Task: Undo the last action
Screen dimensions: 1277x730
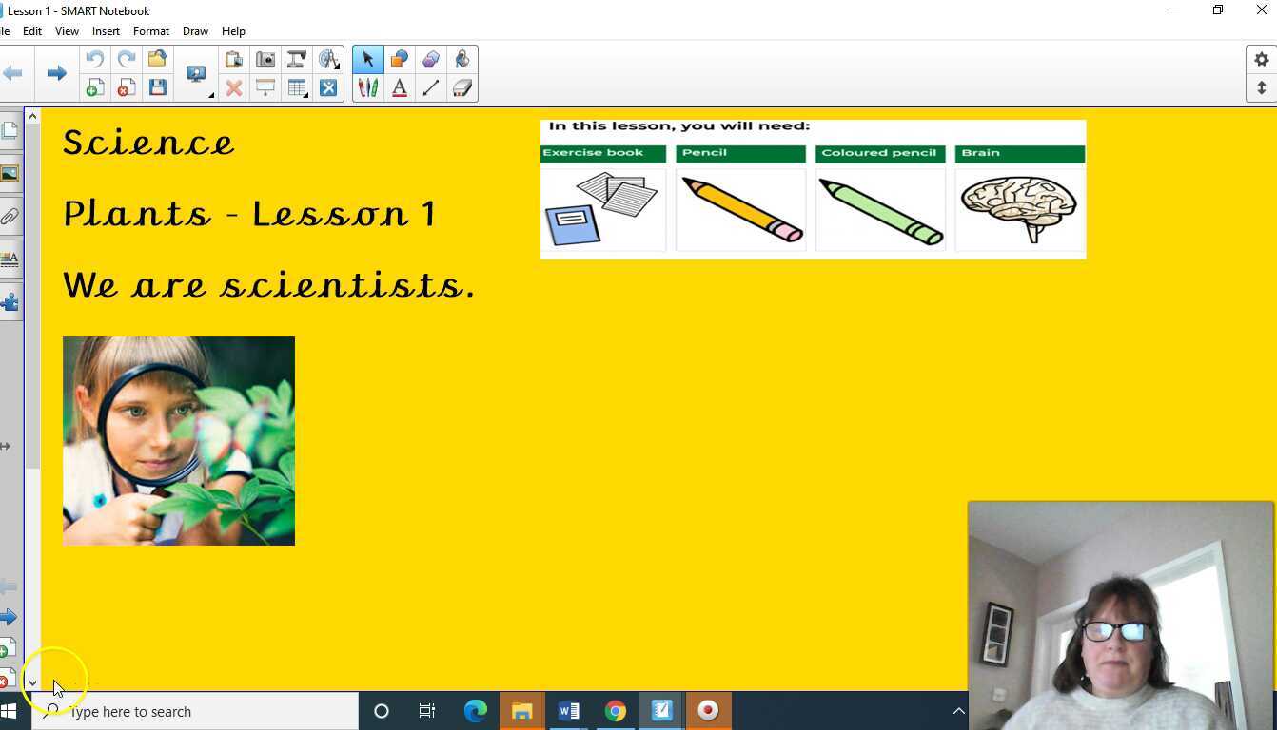Action: pos(93,59)
